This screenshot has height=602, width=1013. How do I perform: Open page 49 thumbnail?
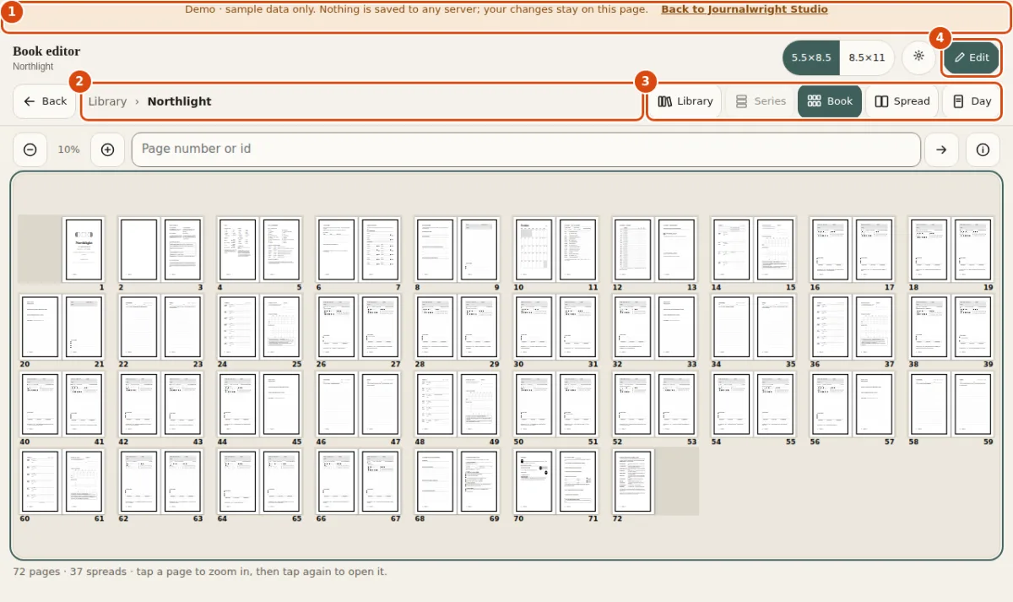tap(479, 404)
